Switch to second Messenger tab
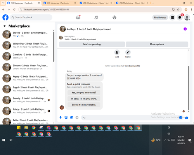 pos(59,3)
